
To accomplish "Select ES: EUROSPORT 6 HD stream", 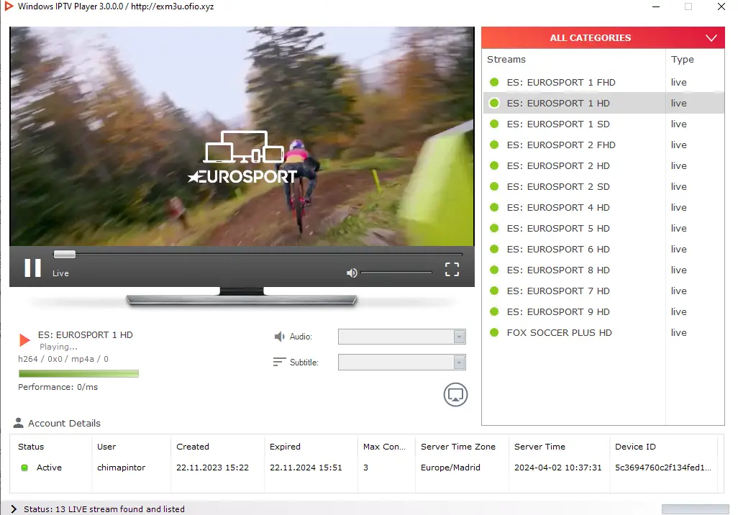I will coord(603,249).
